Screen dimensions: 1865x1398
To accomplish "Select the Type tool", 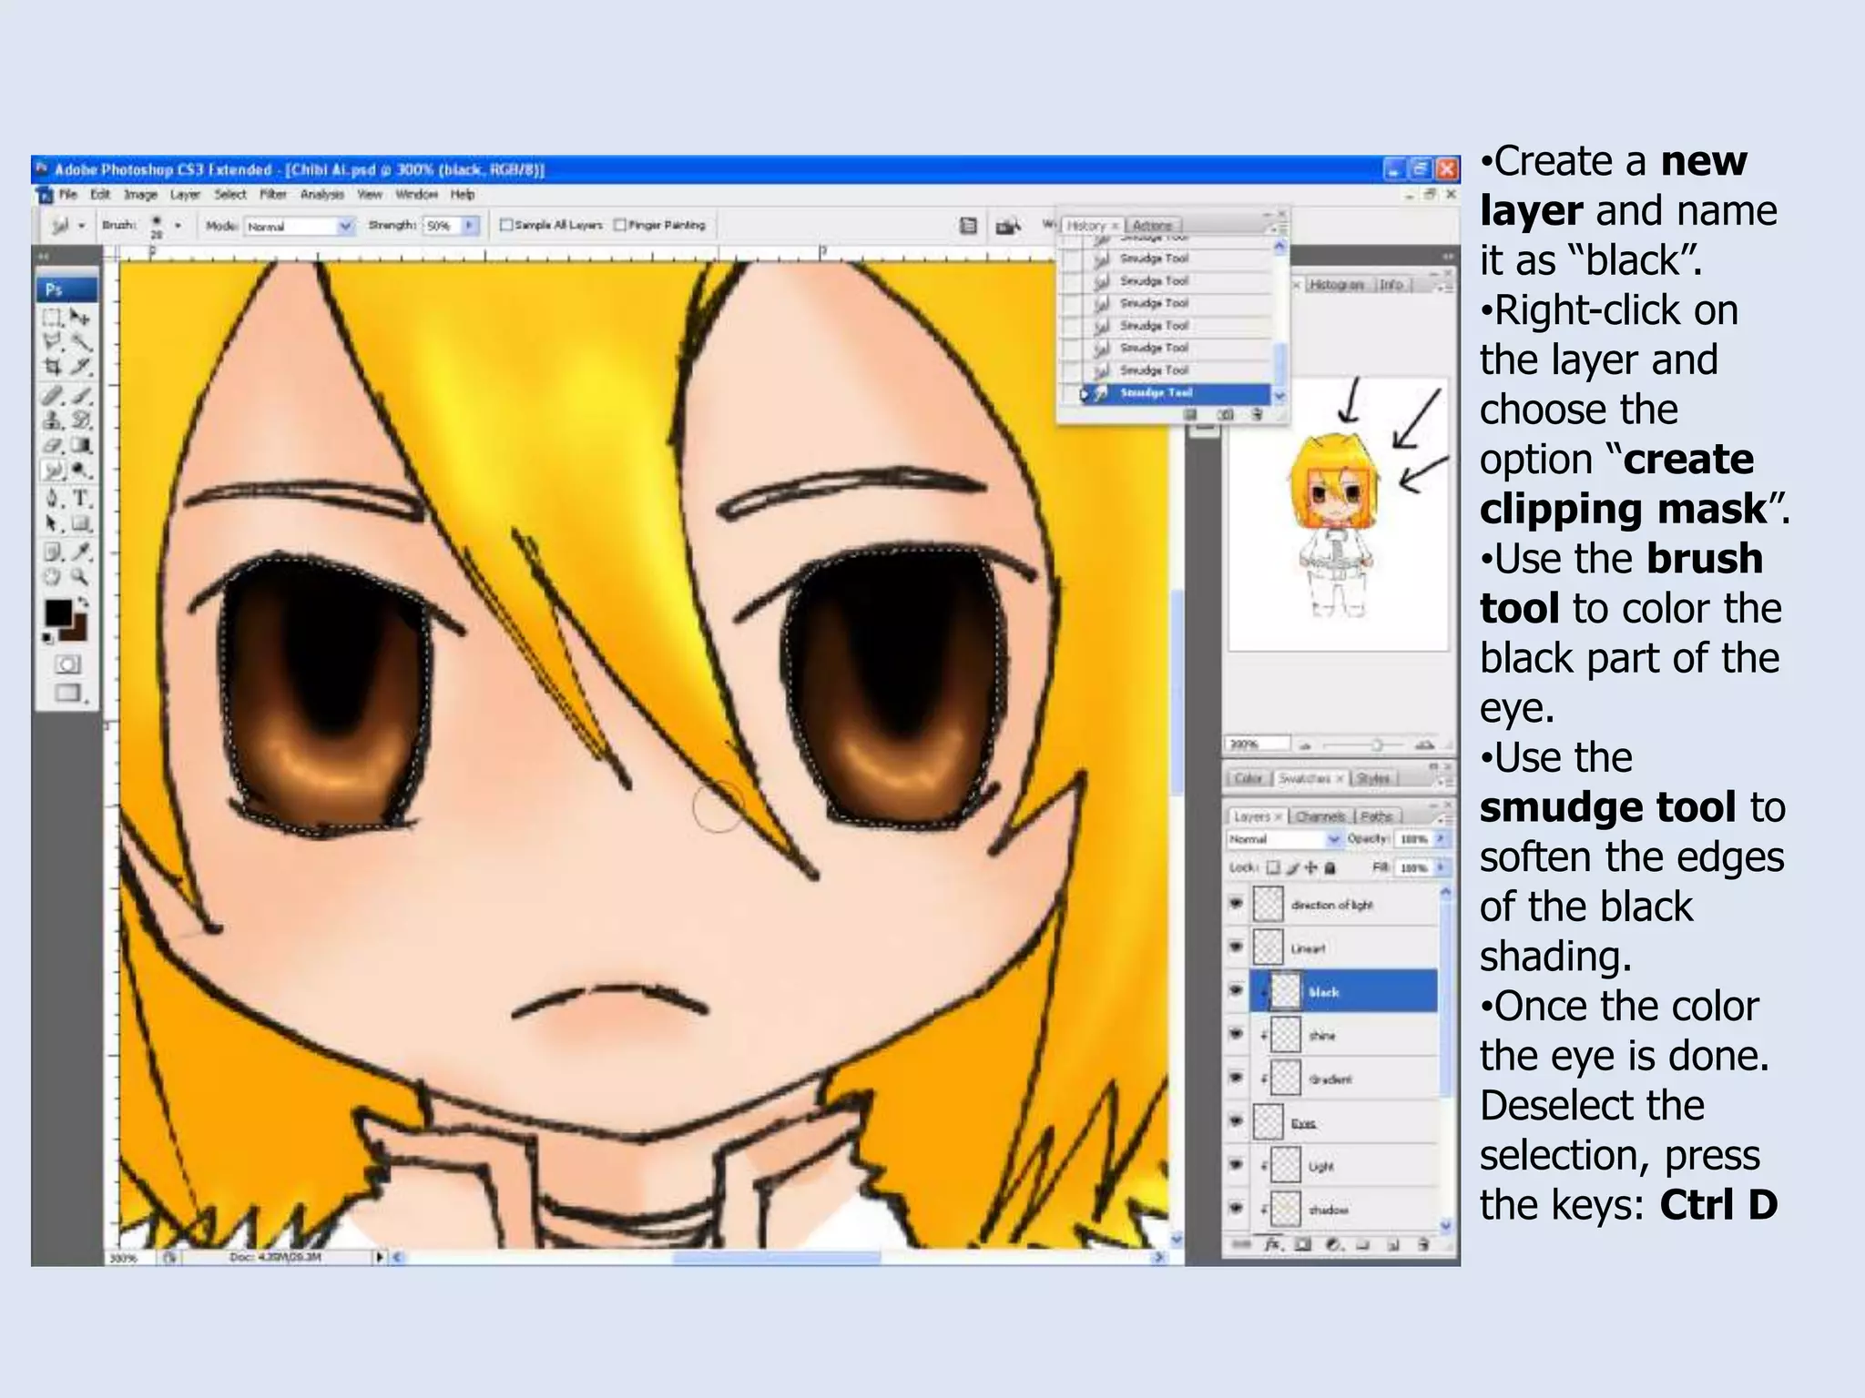I will click(x=81, y=499).
